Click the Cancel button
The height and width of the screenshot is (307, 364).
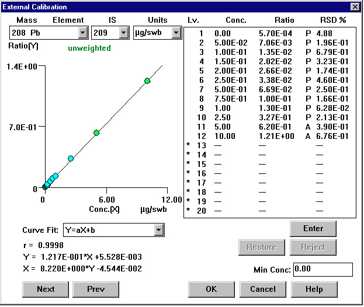(x=262, y=289)
